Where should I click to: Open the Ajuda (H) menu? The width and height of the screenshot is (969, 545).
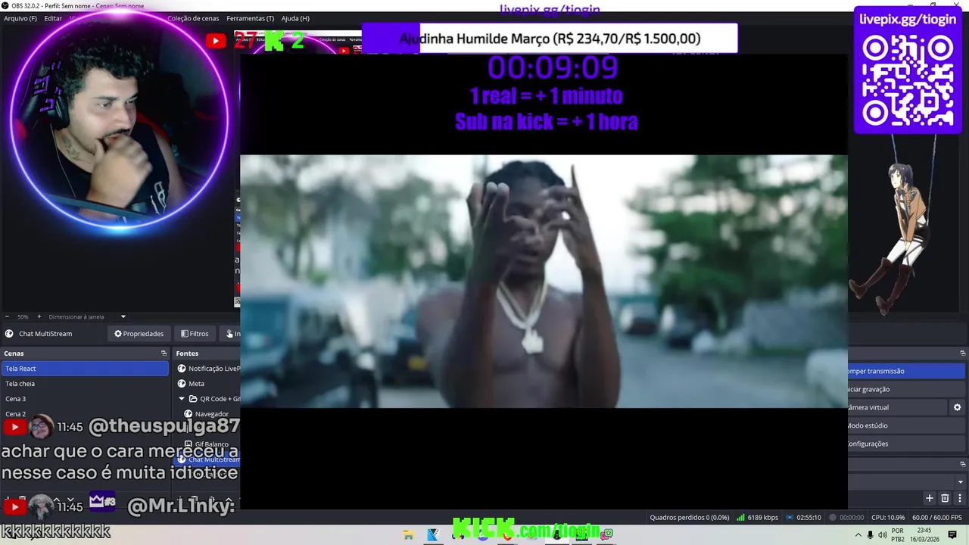click(x=295, y=18)
